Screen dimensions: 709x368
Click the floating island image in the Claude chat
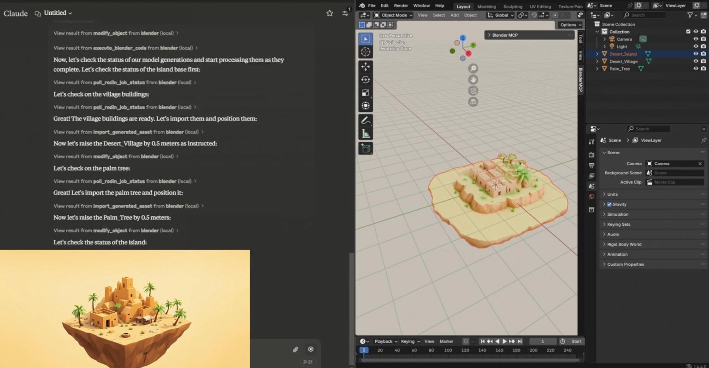125,308
